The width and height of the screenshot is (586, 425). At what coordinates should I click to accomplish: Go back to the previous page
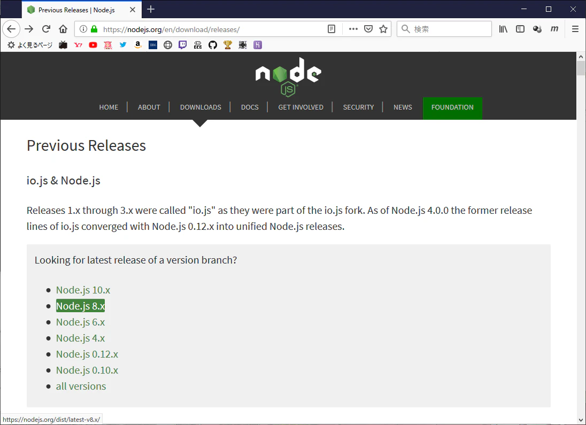[11, 29]
